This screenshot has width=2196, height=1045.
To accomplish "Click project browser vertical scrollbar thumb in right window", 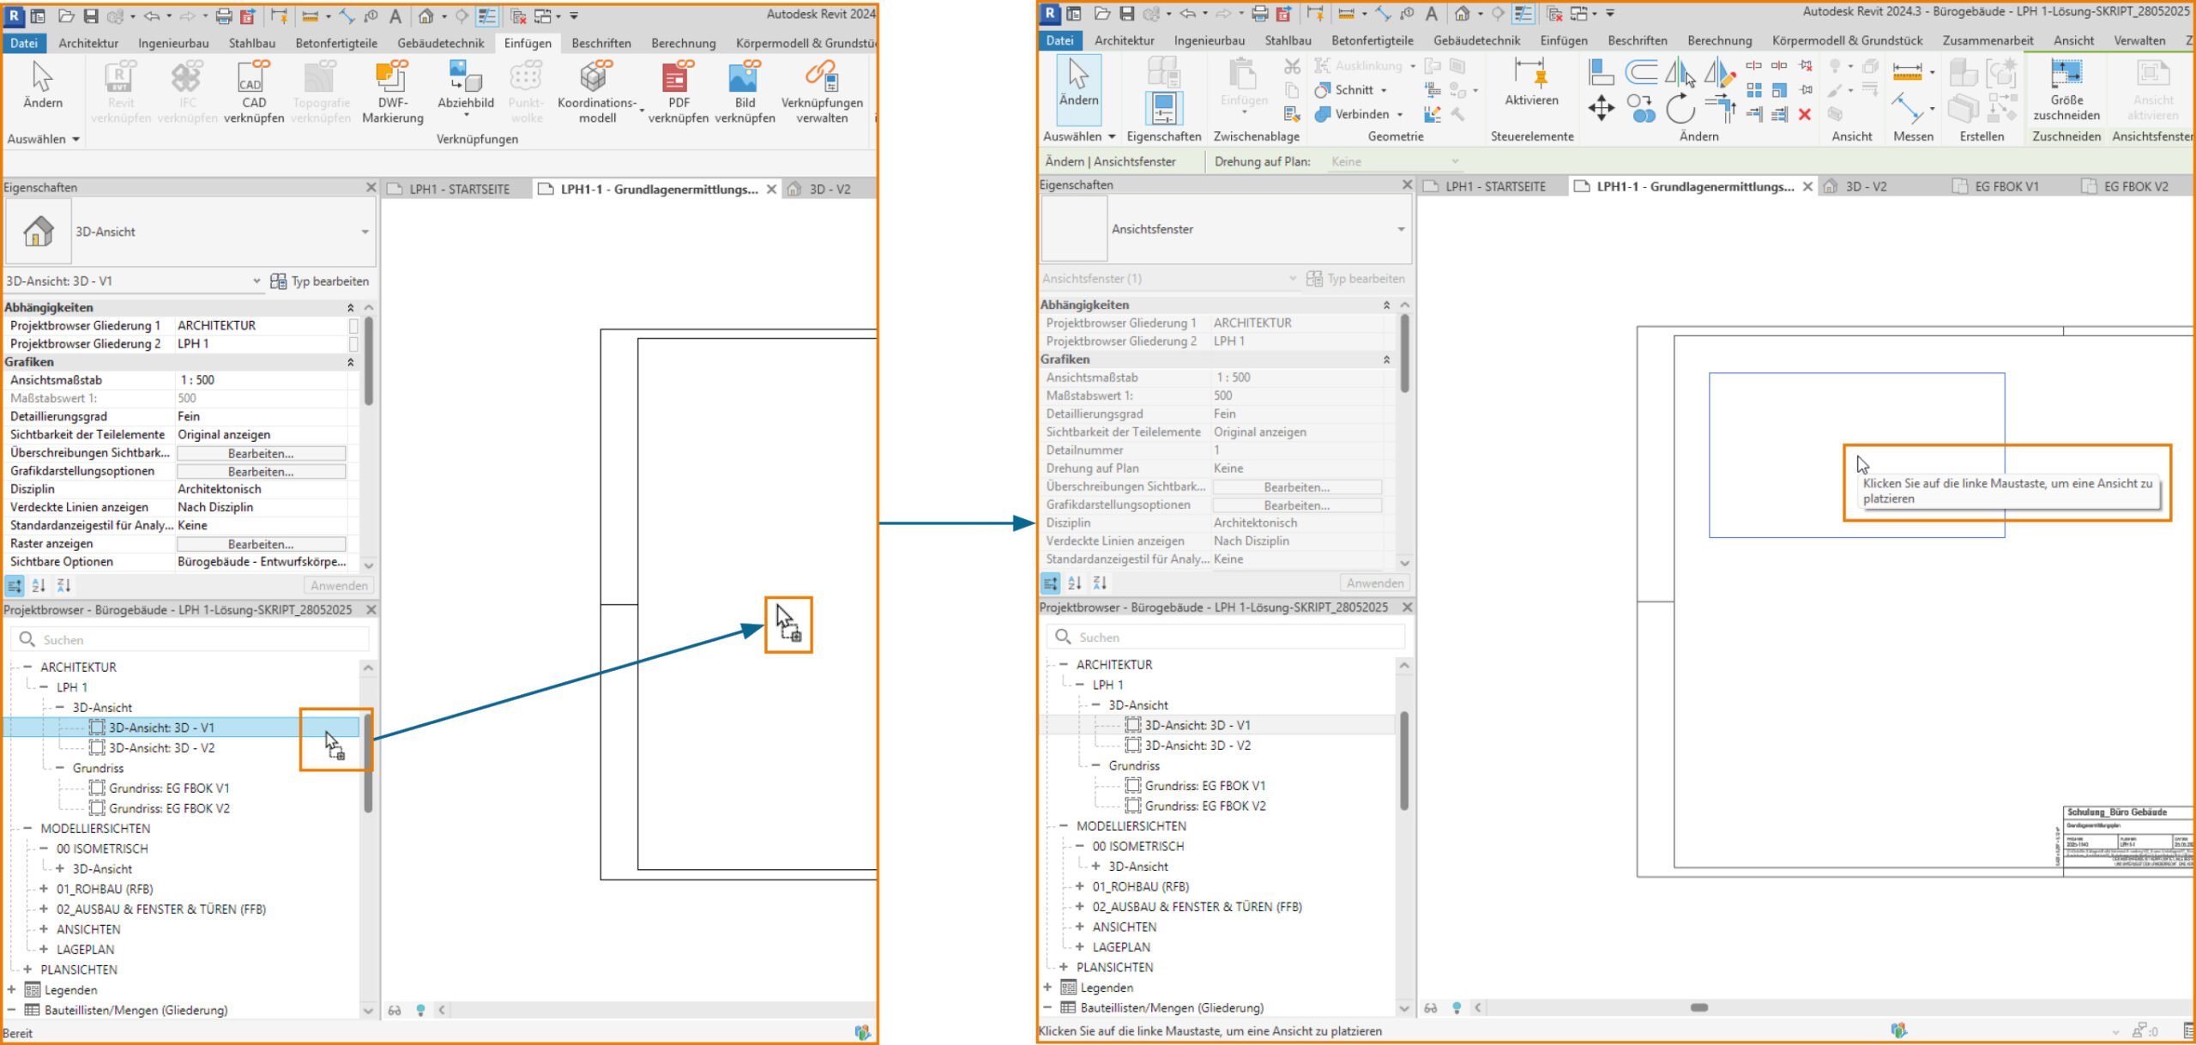I will coord(1404,760).
